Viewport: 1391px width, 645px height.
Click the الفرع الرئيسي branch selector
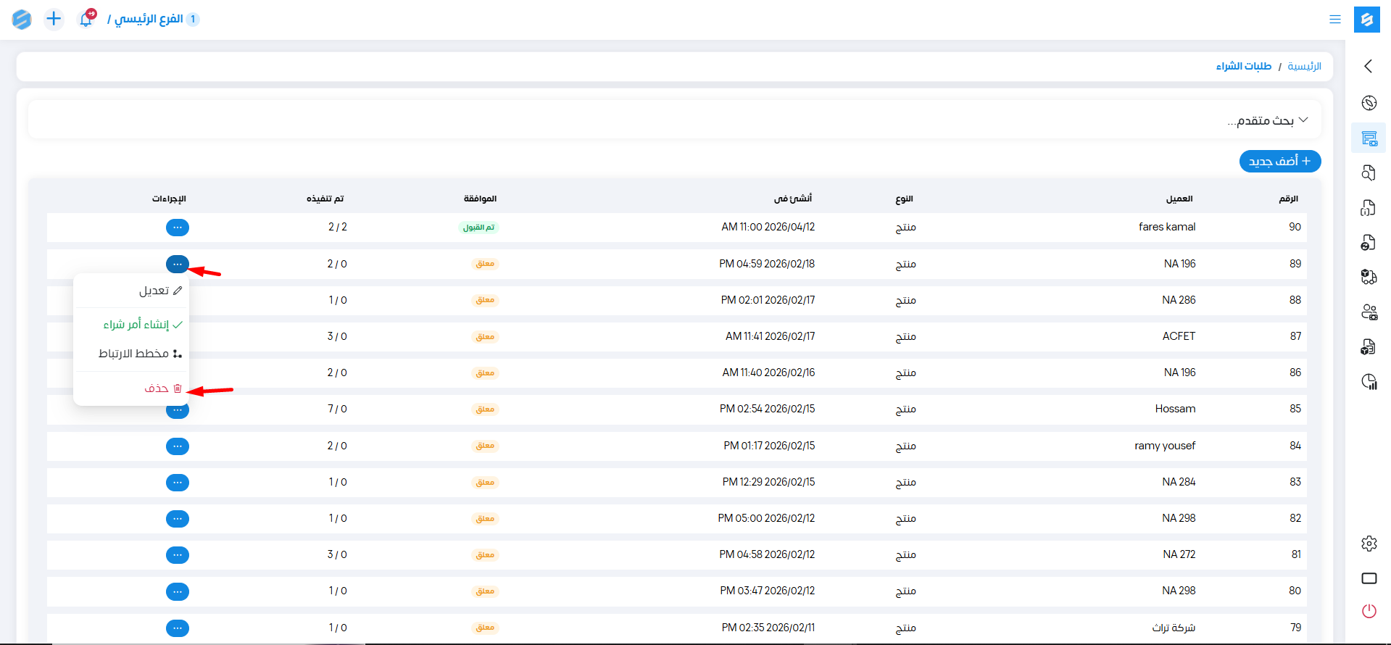pyautogui.click(x=149, y=19)
